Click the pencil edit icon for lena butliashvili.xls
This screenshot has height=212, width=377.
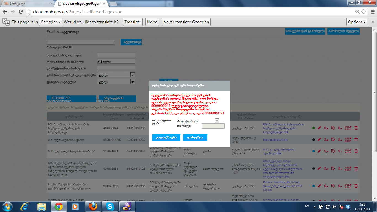coord(319,140)
